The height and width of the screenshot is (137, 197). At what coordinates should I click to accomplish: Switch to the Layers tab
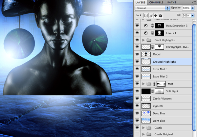pyautogui.click(x=140, y=2)
